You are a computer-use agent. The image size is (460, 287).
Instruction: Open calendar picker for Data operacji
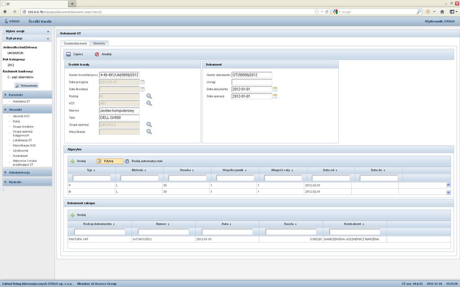coord(275,96)
